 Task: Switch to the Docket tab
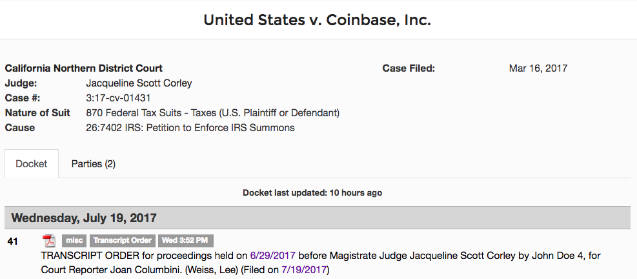(32, 163)
